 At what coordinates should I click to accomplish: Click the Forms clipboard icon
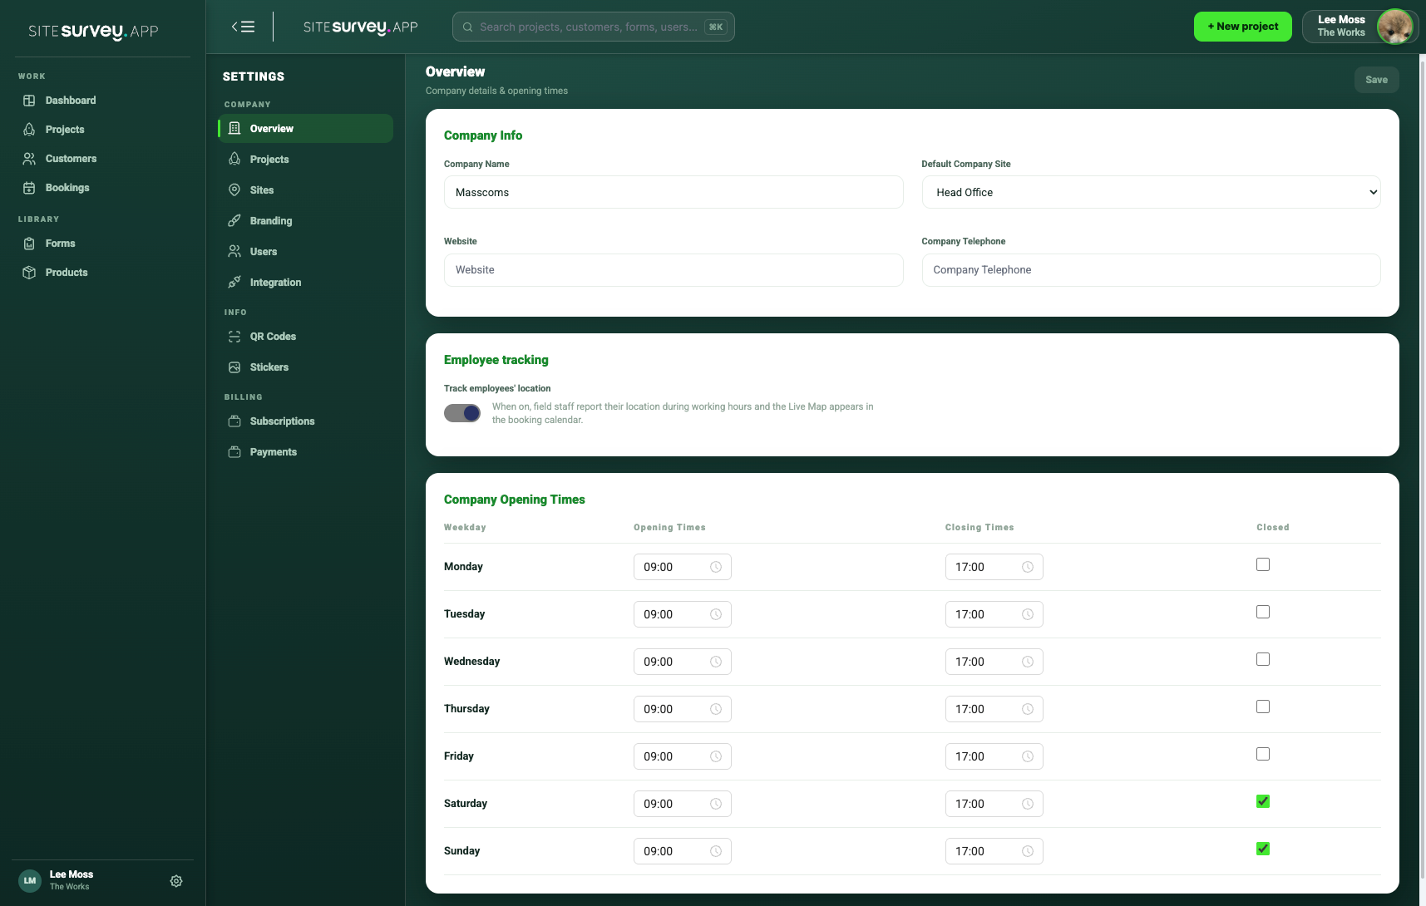point(29,244)
